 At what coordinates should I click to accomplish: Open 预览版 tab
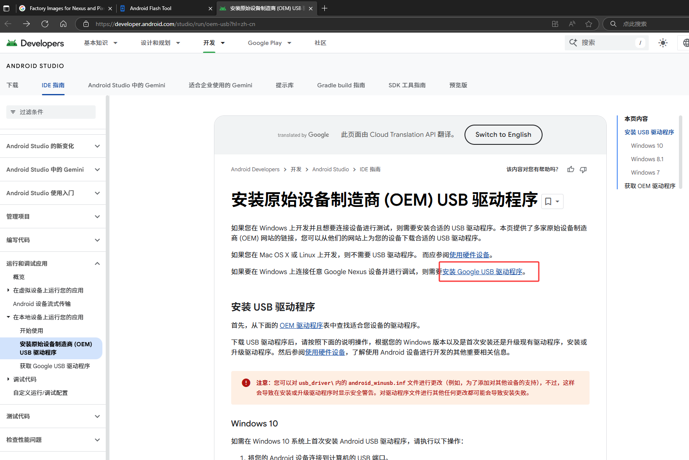[x=458, y=85]
